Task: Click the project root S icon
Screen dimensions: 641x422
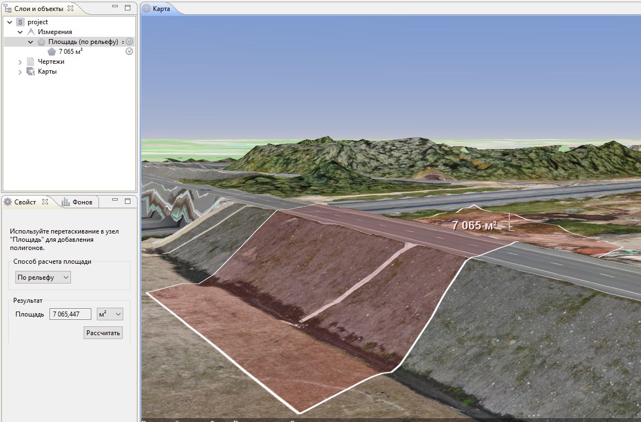Action: tap(20, 22)
